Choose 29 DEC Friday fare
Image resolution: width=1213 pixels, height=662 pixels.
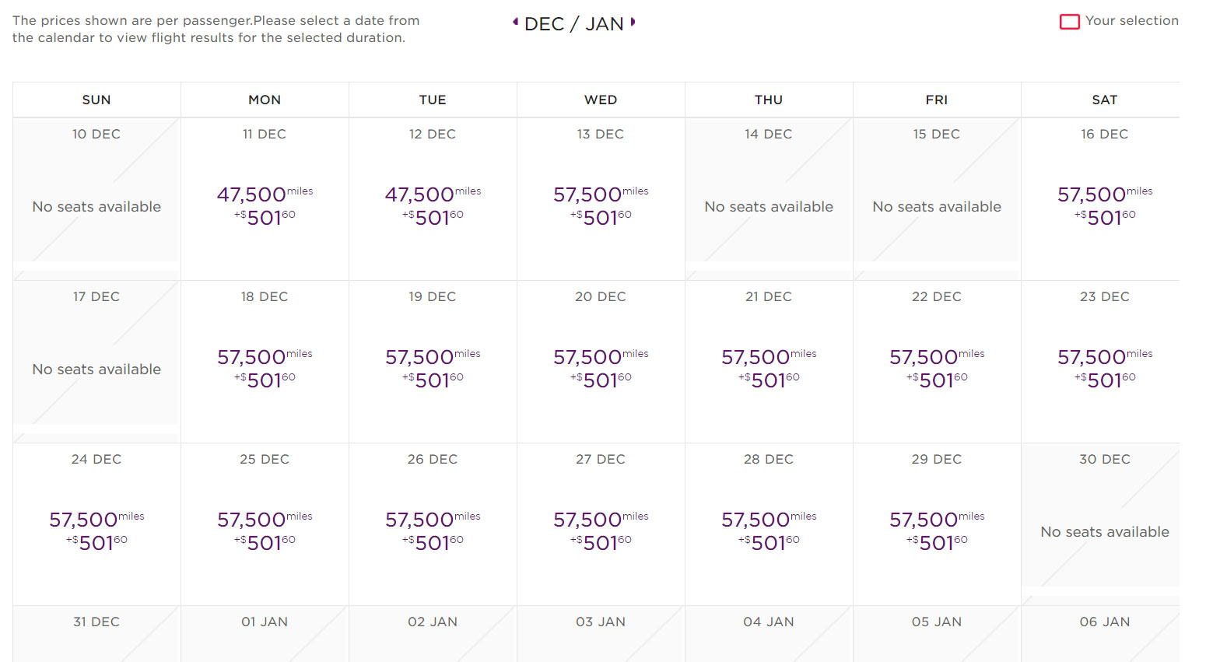[x=937, y=524]
